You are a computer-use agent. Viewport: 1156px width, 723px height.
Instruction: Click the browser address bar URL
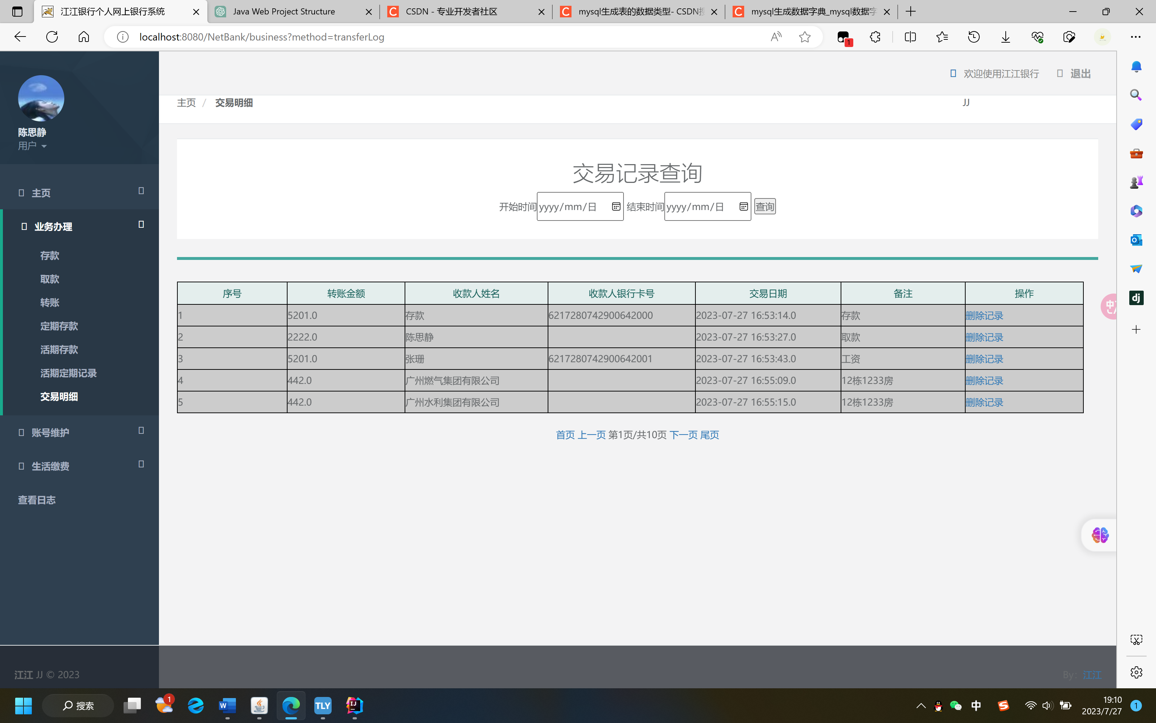pos(262,37)
